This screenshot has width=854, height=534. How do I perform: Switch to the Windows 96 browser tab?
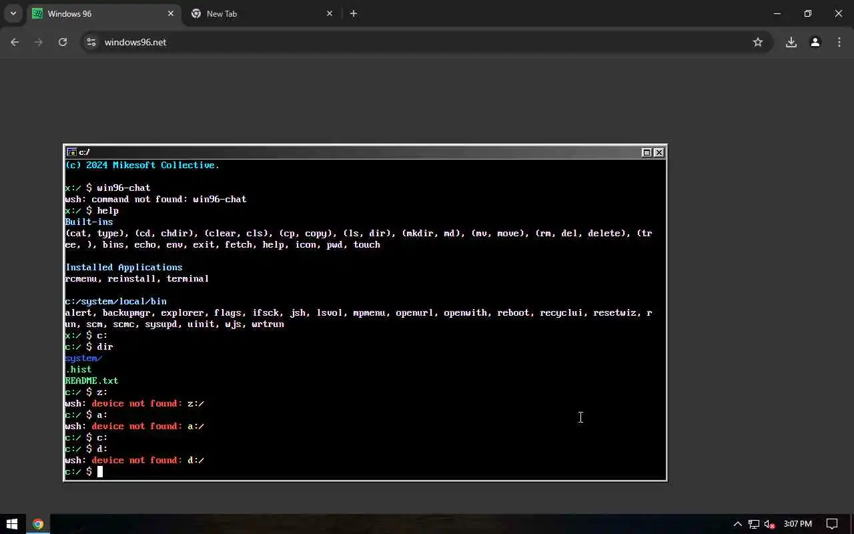(x=103, y=13)
